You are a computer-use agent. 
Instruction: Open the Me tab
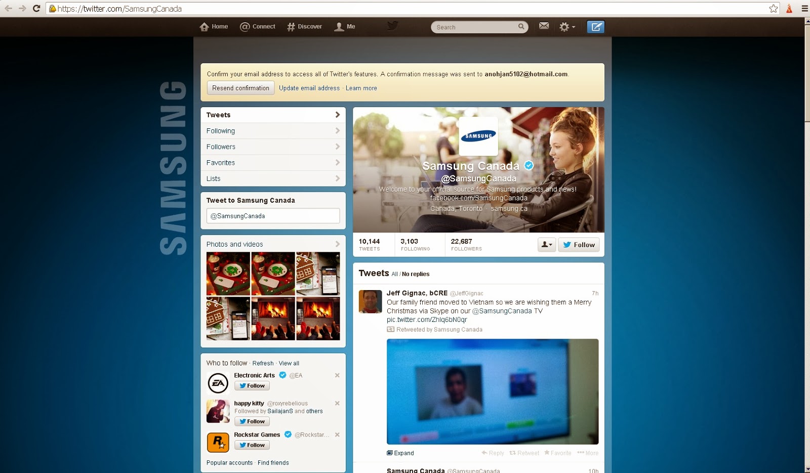coord(345,27)
